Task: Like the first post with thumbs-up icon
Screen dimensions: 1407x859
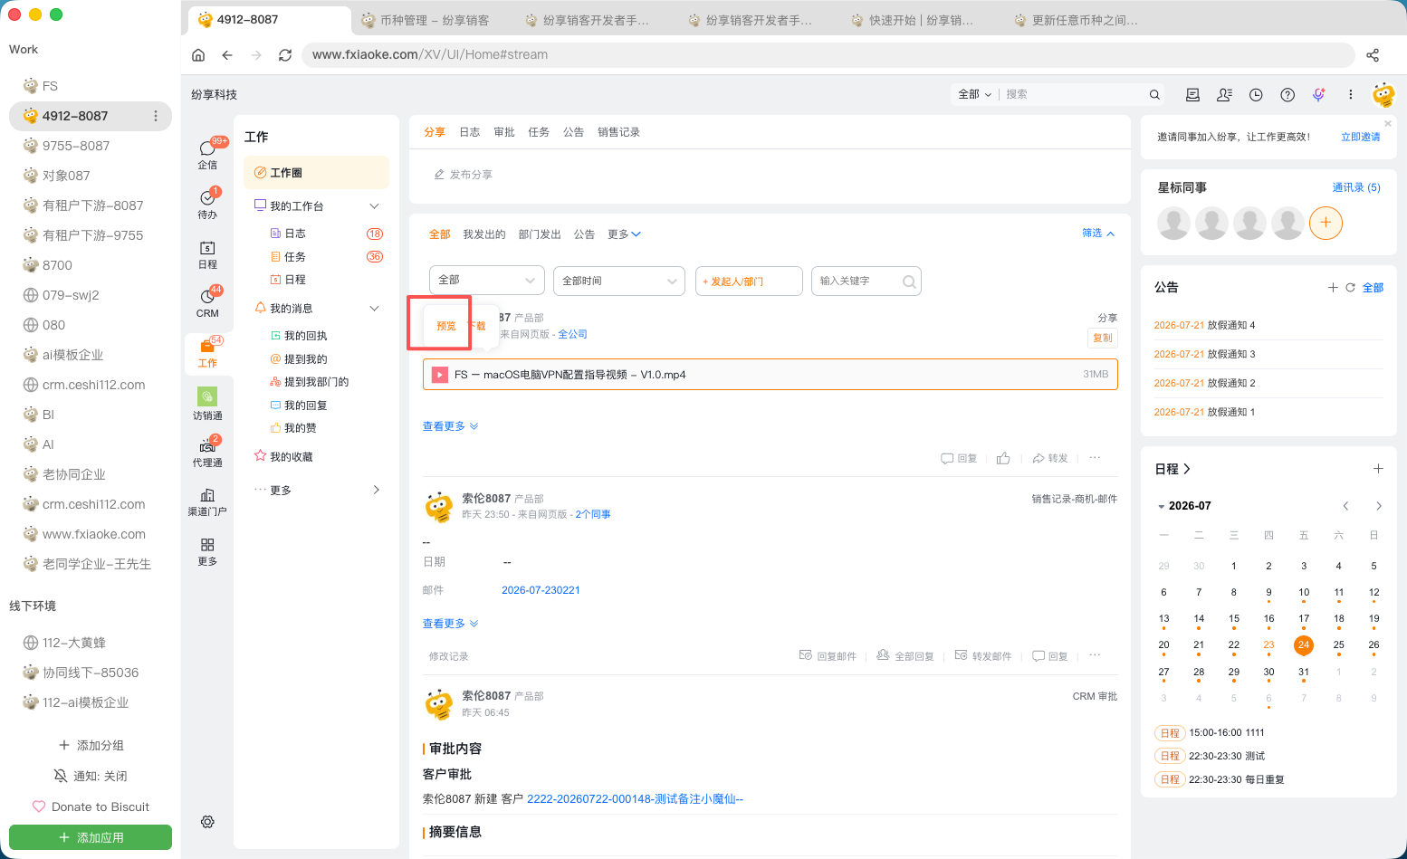Action: [x=1003, y=458]
